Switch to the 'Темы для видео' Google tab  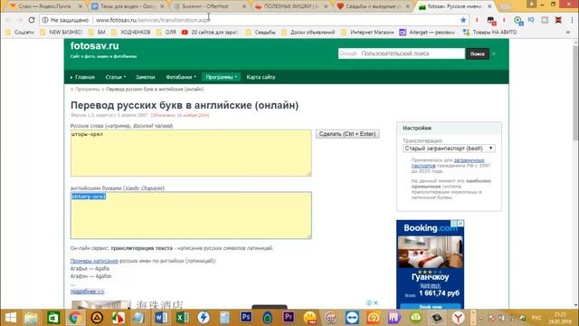point(128,6)
